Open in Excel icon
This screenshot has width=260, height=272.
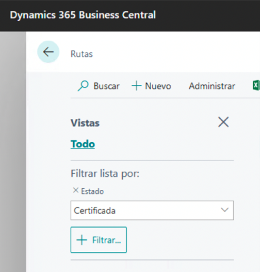[256, 85]
